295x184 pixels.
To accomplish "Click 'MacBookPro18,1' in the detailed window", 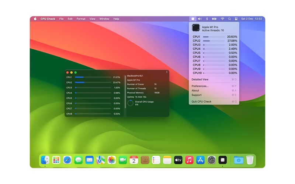I will point(135,76).
